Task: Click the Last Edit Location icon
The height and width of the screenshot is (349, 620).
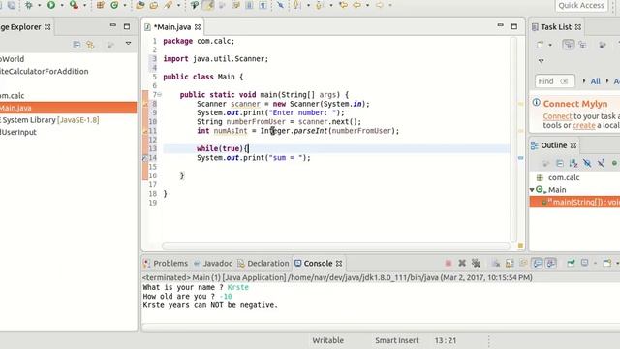Action: [343, 5]
